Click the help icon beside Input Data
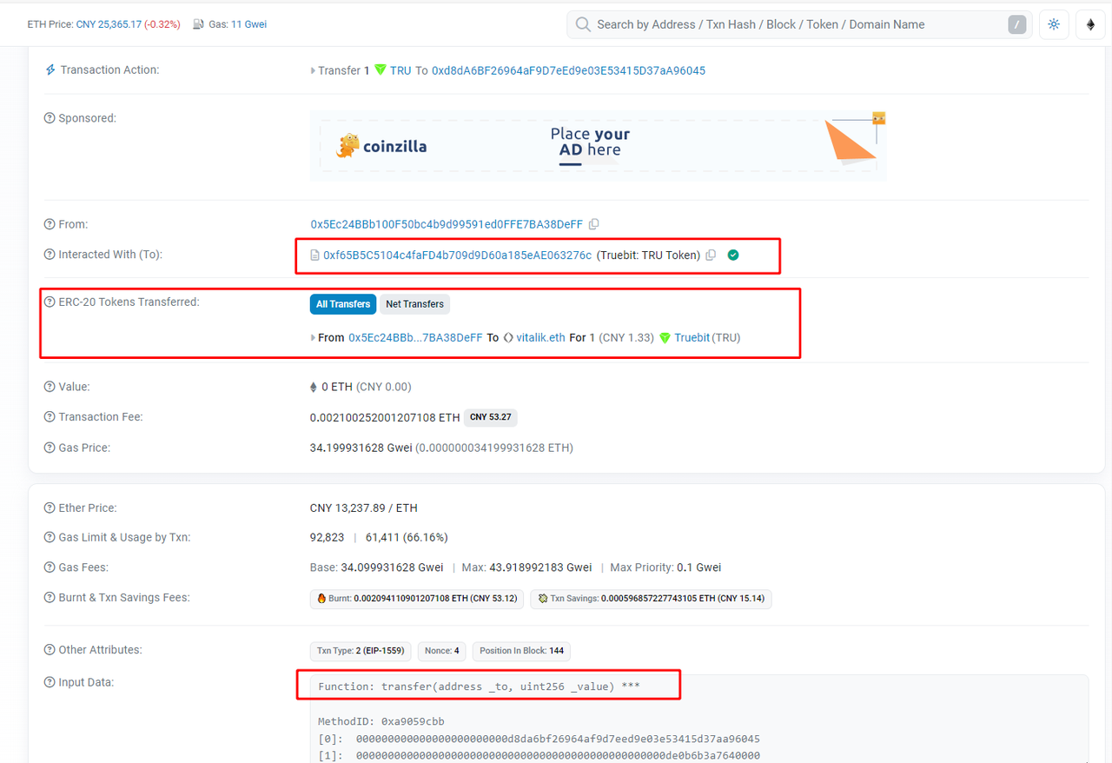The width and height of the screenshot is (1112, 763). [x=50, y=683]
